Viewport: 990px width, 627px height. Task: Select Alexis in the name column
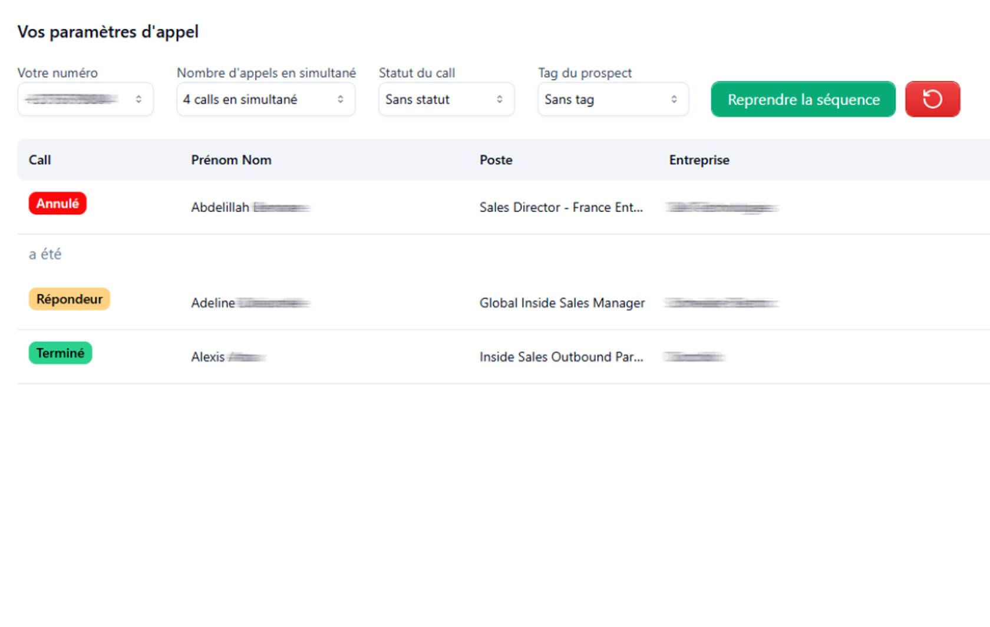[208, 357]
